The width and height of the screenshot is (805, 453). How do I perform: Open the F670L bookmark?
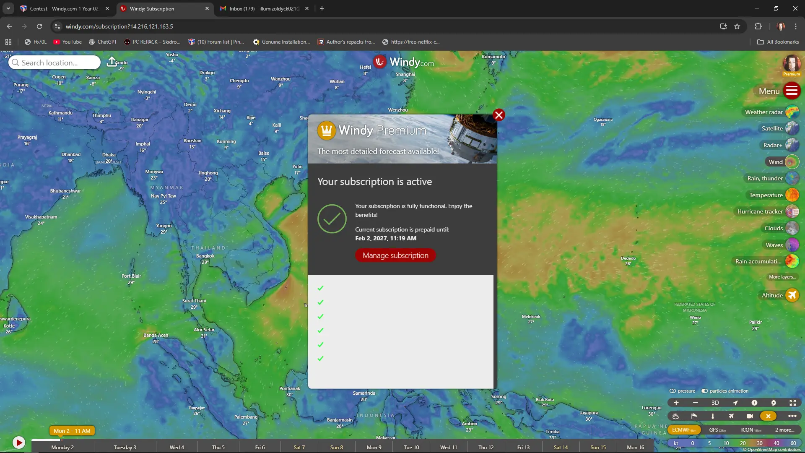[x=36, y=42]
